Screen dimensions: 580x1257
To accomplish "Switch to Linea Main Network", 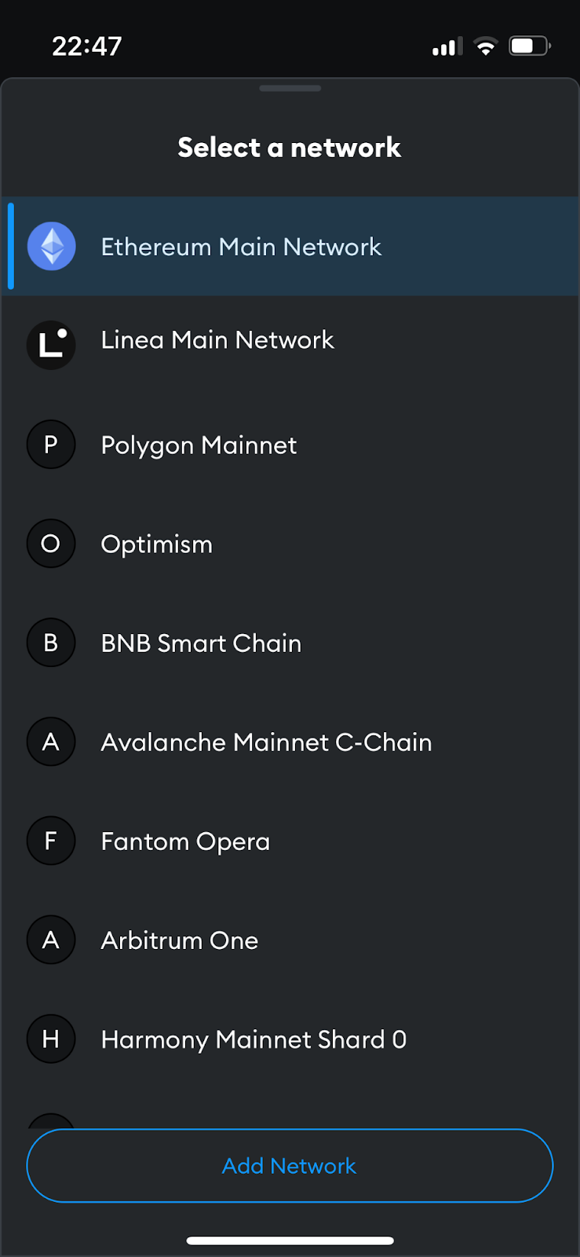I will [x=217, y=340].
